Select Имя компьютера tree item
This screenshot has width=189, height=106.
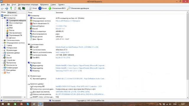(14, 23)
